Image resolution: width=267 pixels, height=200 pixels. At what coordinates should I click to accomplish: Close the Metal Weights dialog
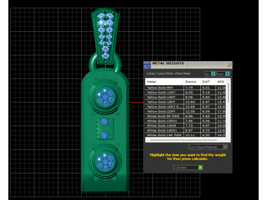[229, 64]
